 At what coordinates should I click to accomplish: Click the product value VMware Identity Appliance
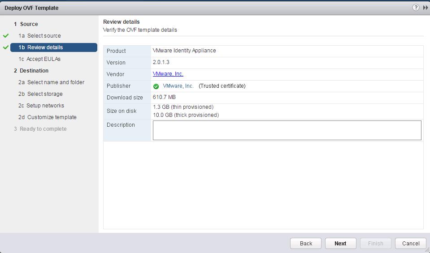click(184, 51)
